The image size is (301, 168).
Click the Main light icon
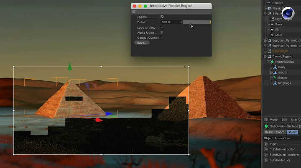(272, 35)
